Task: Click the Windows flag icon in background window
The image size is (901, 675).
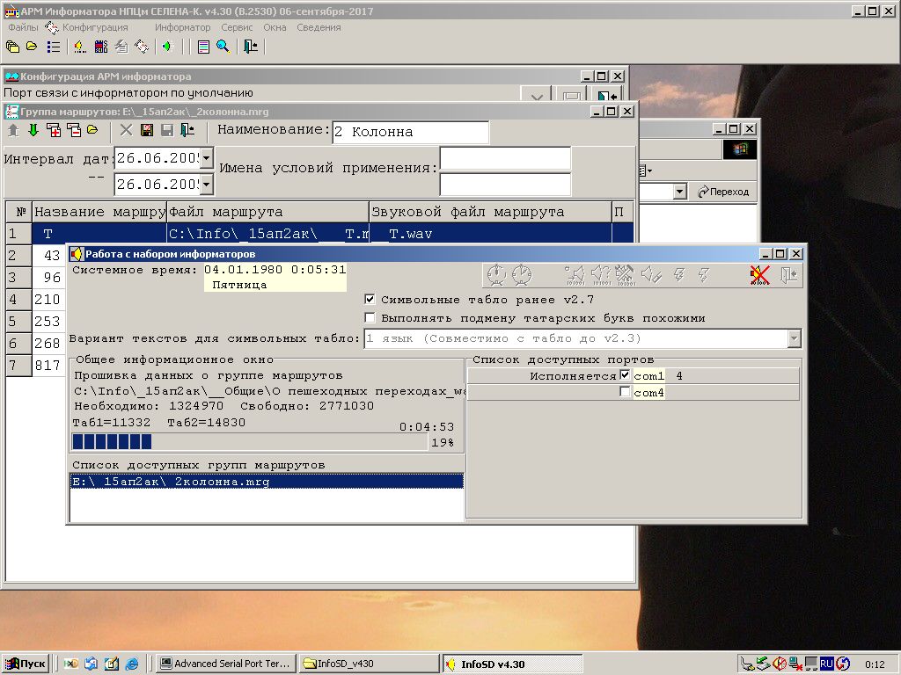Action: click(739, 149)
